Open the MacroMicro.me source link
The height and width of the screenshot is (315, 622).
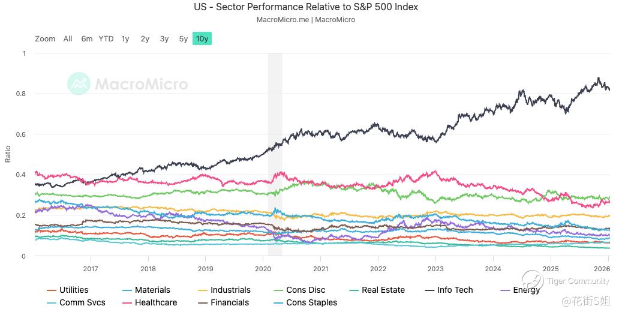pyautogui.click(x=283, y=20)
